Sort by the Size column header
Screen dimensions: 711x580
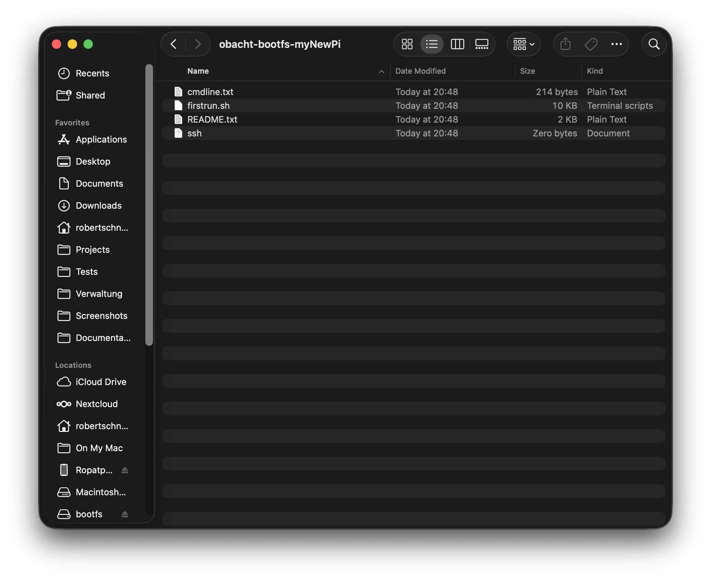coord(527,71)
